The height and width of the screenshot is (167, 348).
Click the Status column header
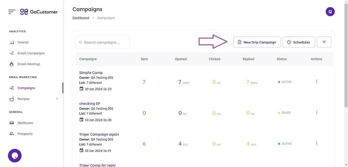click(x=282, y=59)
